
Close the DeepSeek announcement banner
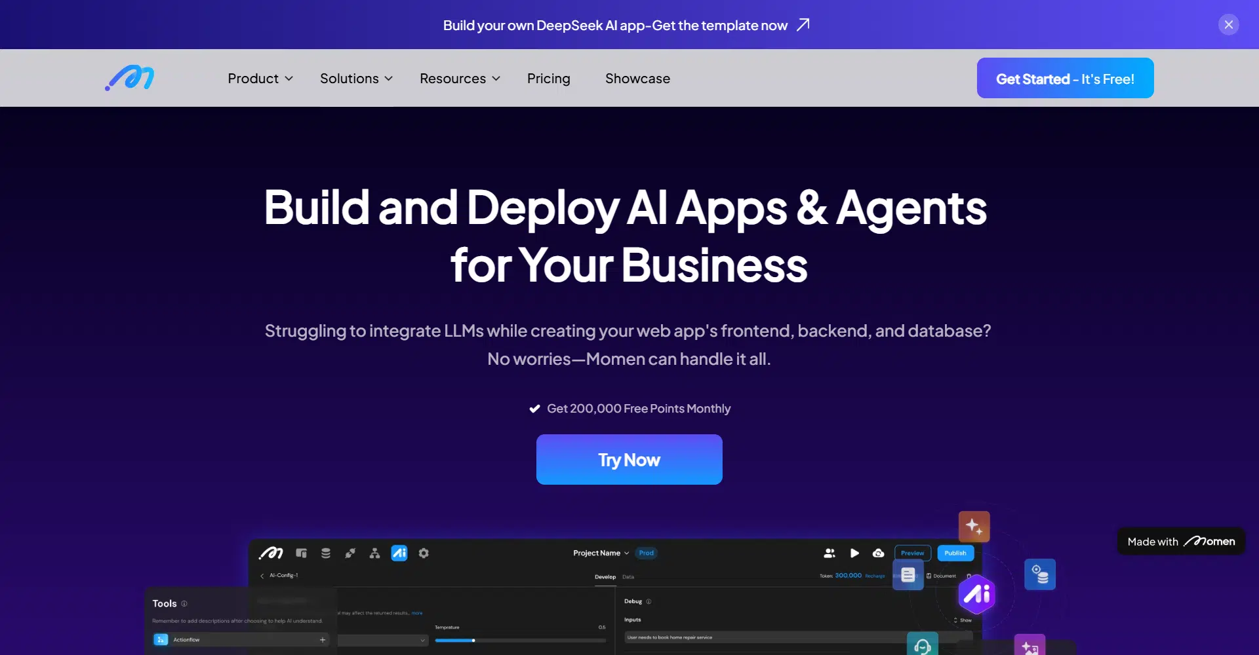click(x=1228, y=25)
